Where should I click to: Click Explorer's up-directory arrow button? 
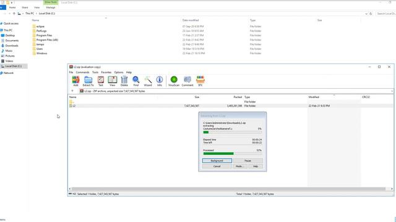point(14,14)
